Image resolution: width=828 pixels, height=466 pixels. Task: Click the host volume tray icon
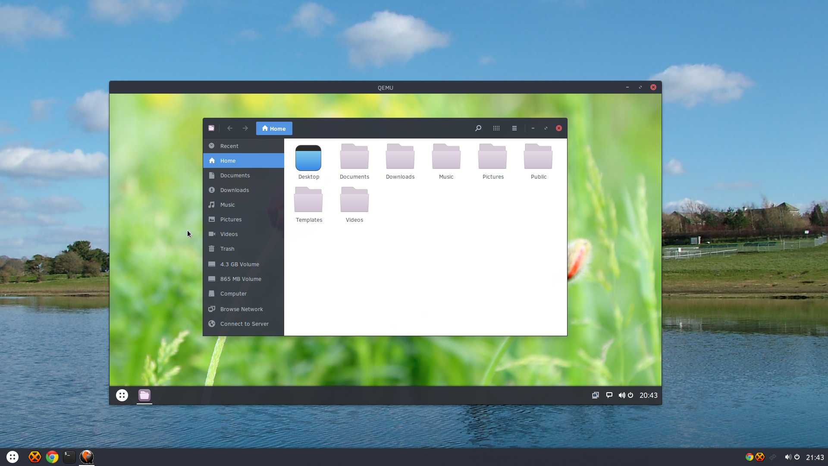tap(788, 457)
